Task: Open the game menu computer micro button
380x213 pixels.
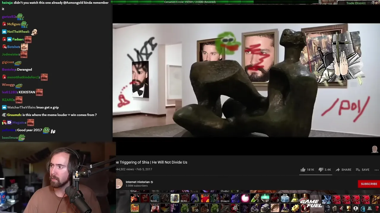Action: pyautogui.click(x=370, y=208)
